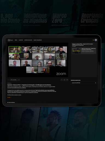105x141 pixels.
Task: Open the Comentários section
Action: coord(11,102)
